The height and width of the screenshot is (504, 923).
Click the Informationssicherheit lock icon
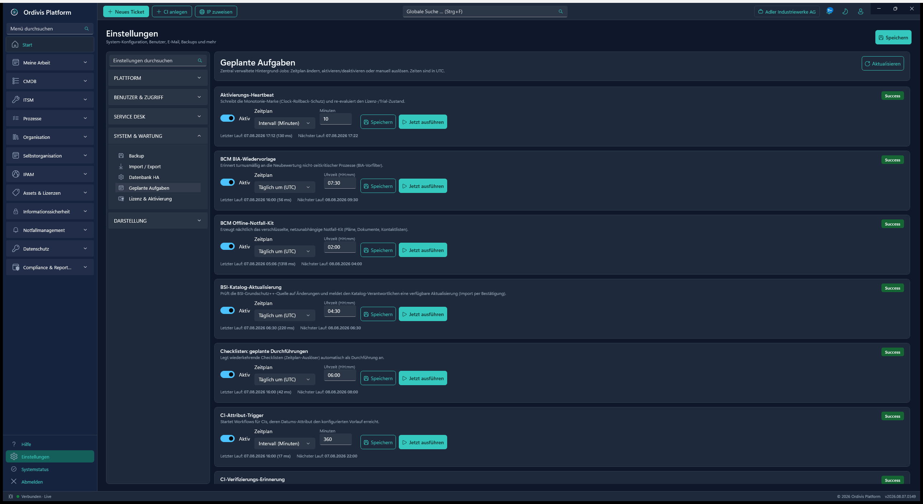(16, 212)
